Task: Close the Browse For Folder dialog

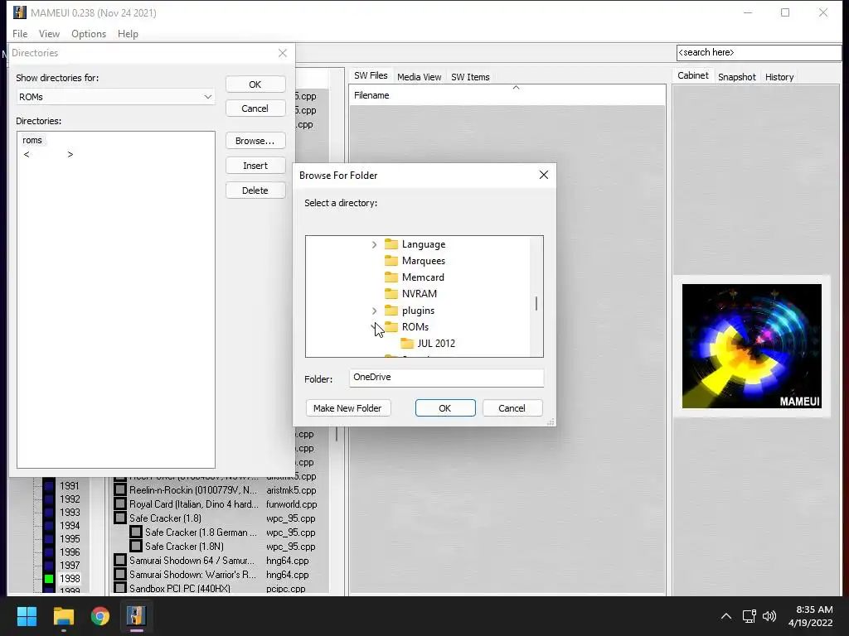Action: 544,175
